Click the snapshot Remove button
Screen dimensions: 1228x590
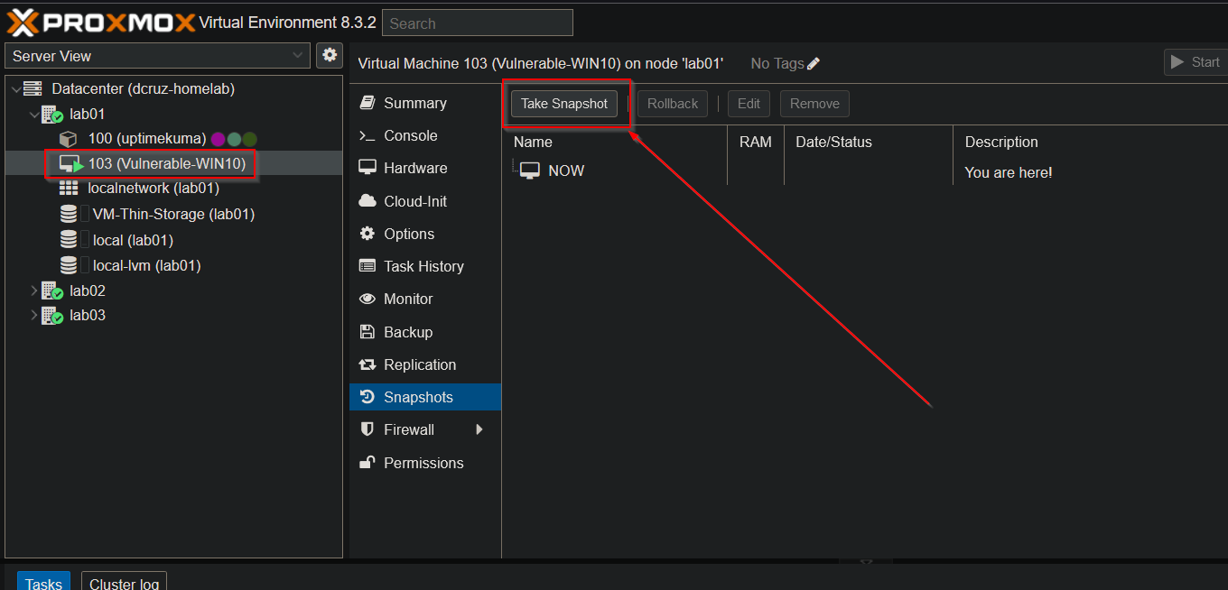[814, 104]
